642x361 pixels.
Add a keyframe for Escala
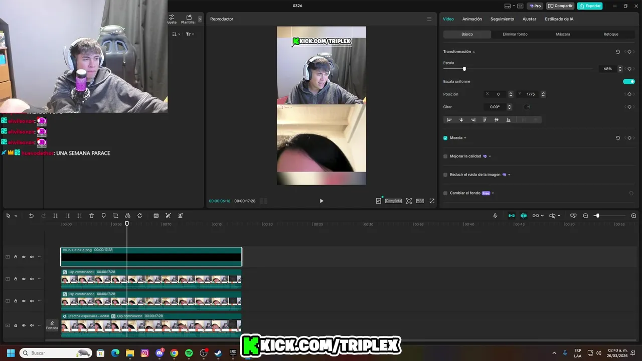629,69
